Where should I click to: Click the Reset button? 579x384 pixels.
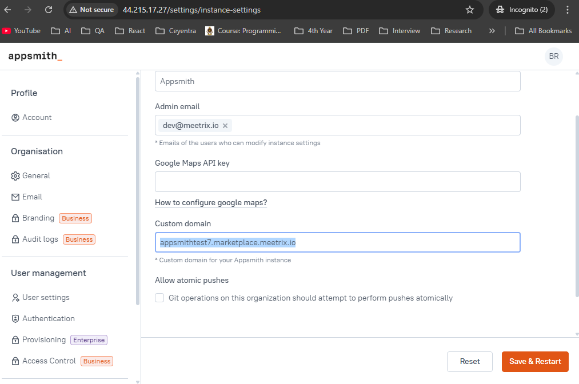coord(470,362)
